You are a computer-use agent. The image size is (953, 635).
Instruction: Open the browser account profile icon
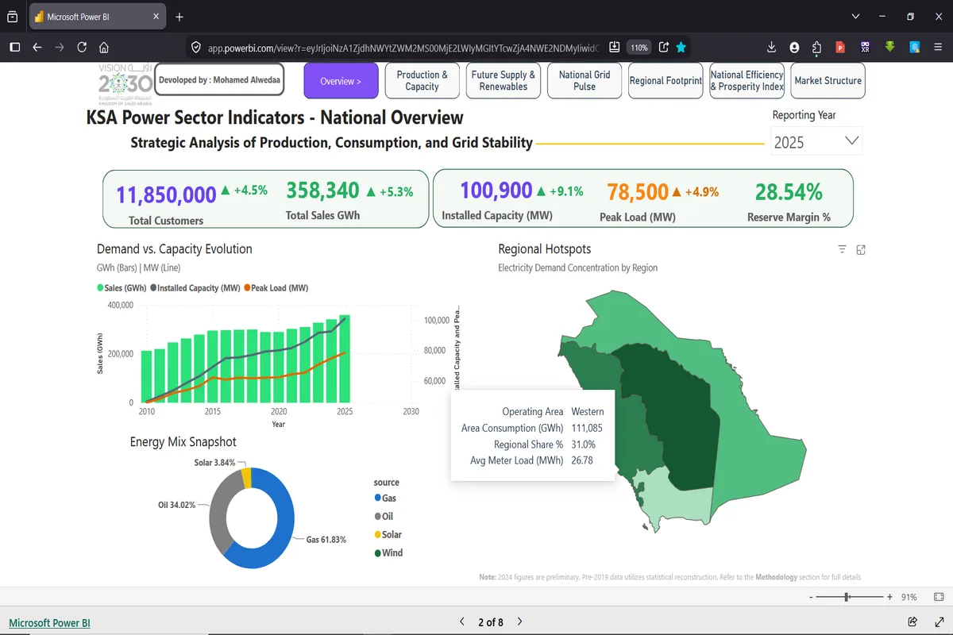tap(795, 48)
